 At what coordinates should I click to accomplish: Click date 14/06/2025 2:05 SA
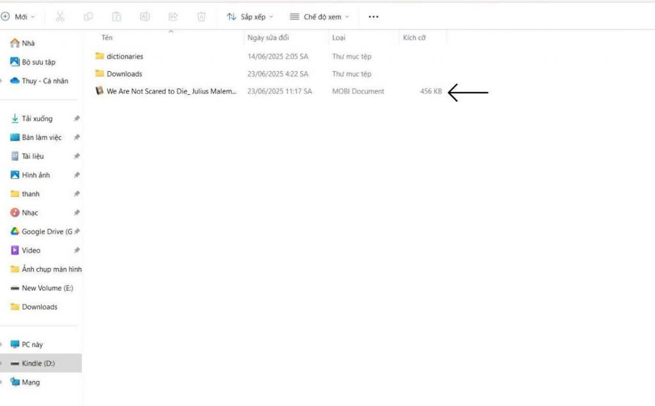click(x=278, y=56)
